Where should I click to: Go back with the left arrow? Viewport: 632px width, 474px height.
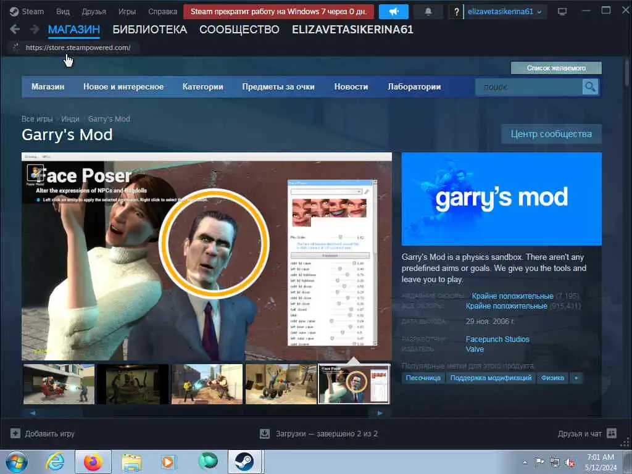click(x=15, y=29)
